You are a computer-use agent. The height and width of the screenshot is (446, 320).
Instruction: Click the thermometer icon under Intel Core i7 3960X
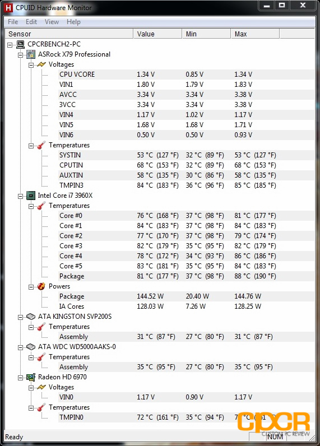pyautogui.click(x=41, y=206)
